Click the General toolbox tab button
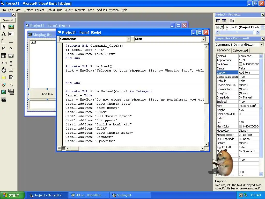Screen dimensions: 265x199 click(8, 20)
